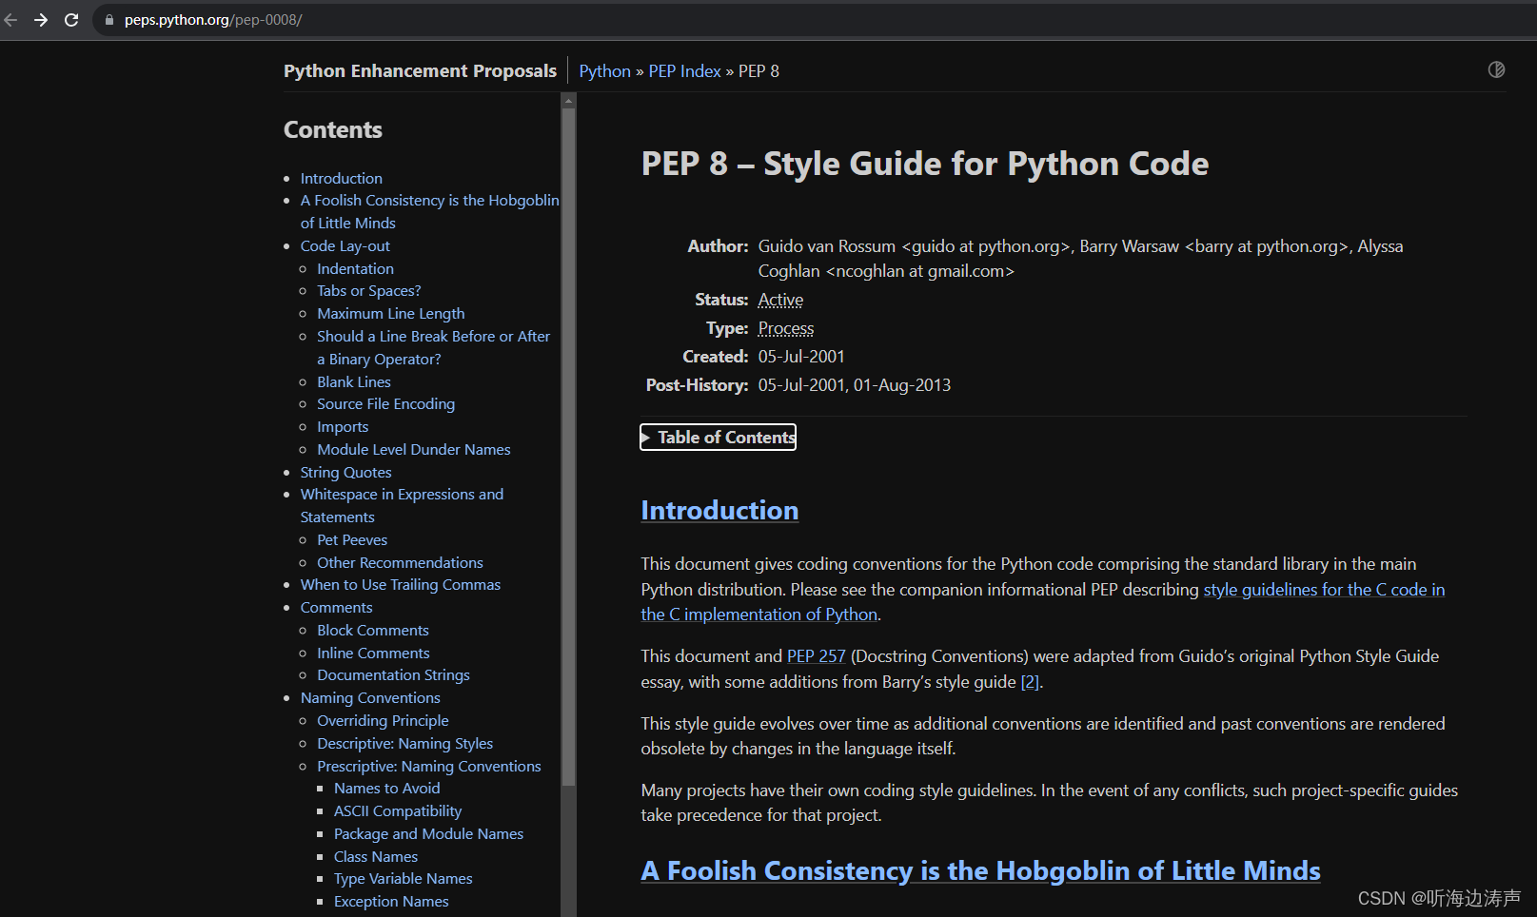Open Module Level Dunder Names entry
The width and height of the screenshot is (1537, 917).
click(x=413, y=450)
